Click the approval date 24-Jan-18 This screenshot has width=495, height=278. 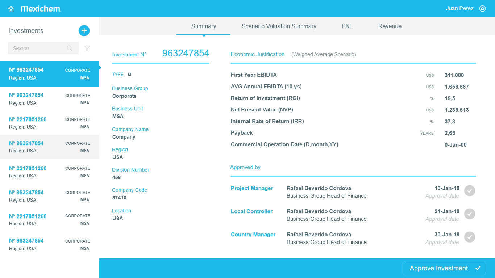(x=447, y=211)
